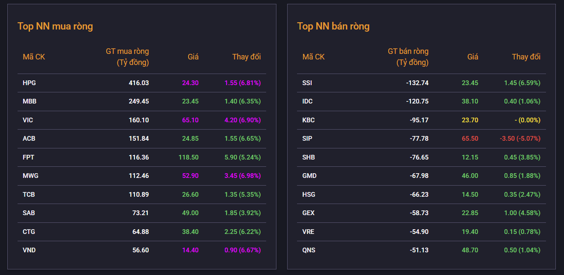This screenshot has height=275, width=564.
Task: Select the GMD stock code
Action: [x=309, y=176]
